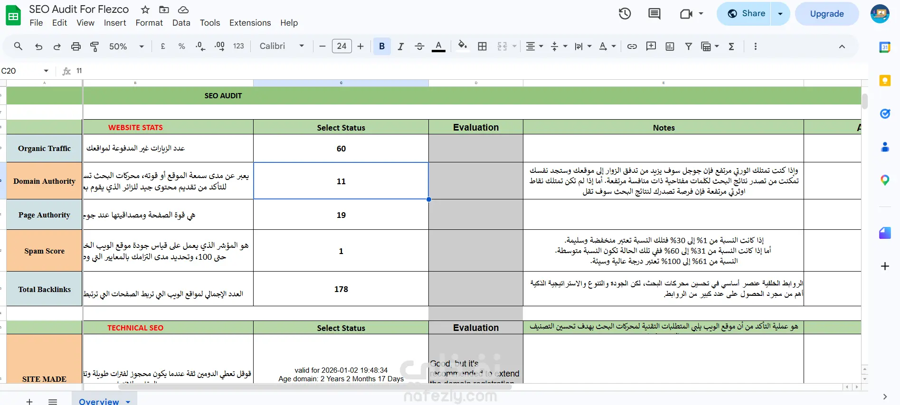Redo the last action

[x=57, y=46]
